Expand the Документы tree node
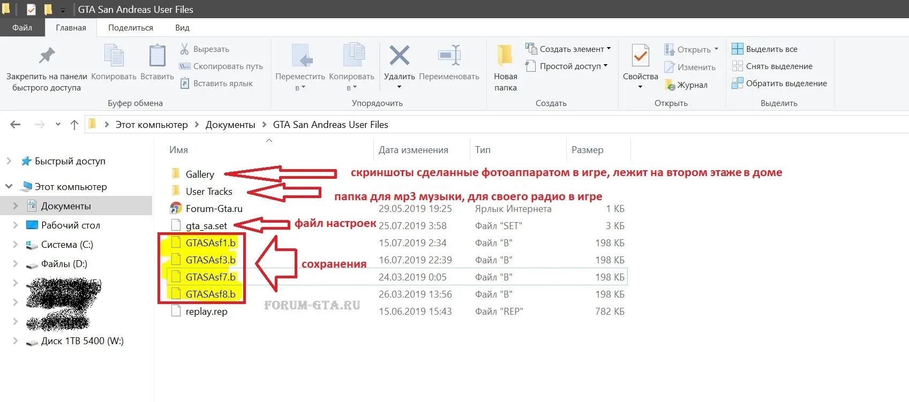The image size is (909, 402). pos(15,206)
